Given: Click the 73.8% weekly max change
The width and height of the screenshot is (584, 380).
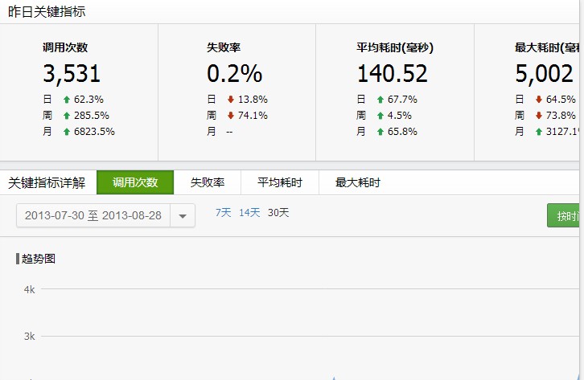Looking at the screenshot, I should click(561, 116).
